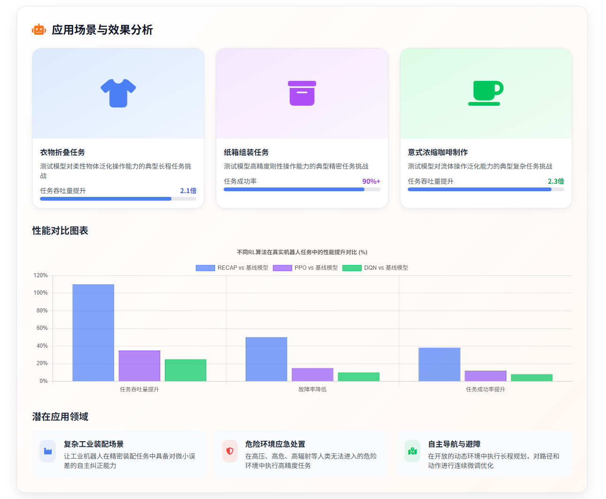This screenshot has height=499, width=606.
Task: Click the purple PPO bar for 任务吞吐量提升
Action: (140, 366)
